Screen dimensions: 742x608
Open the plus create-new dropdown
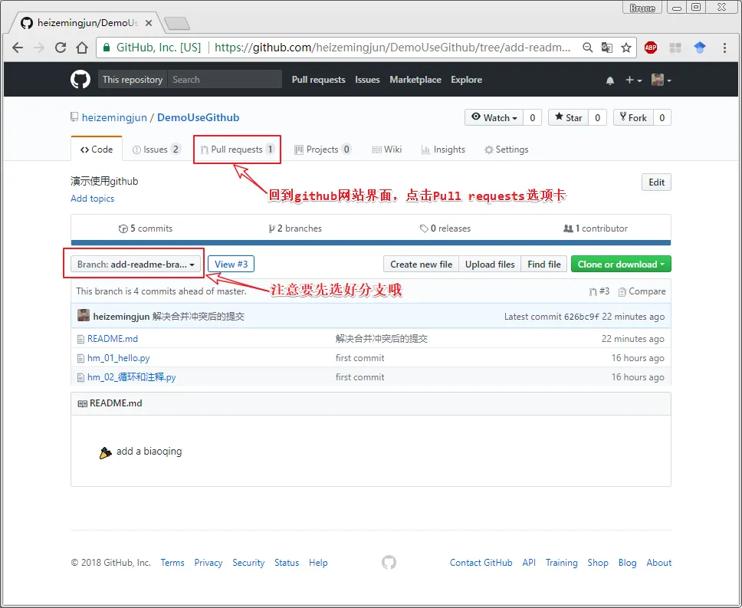coord(632,81)
